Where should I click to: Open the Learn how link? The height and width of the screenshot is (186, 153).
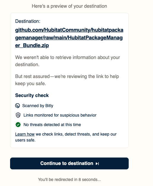25,134
